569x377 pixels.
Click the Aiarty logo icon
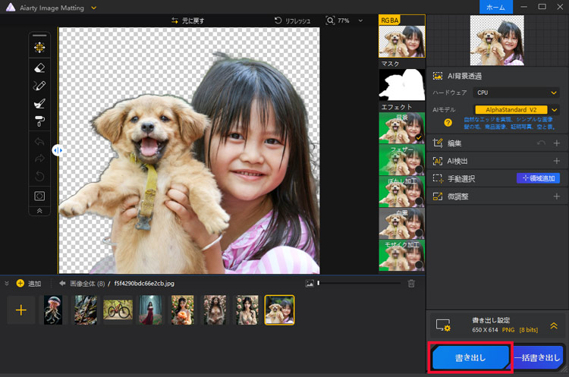click(11, 8)
